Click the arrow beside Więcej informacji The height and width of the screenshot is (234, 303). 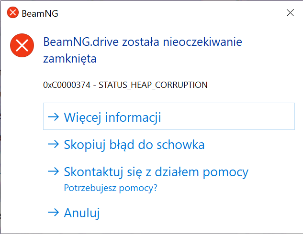pos(54,117)
